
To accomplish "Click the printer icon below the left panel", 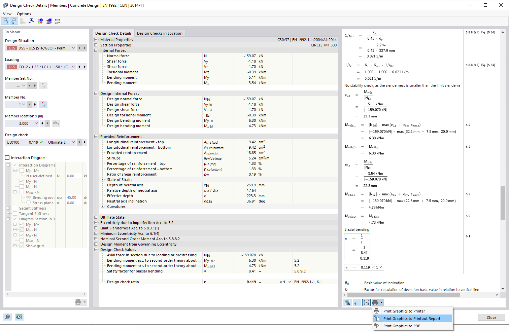I will pyautogui.click(x=78, y=302).
